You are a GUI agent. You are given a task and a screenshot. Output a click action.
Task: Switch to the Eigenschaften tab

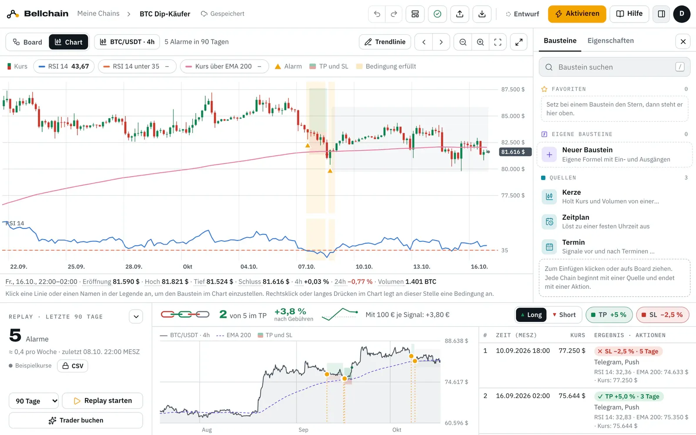(610, 41)
